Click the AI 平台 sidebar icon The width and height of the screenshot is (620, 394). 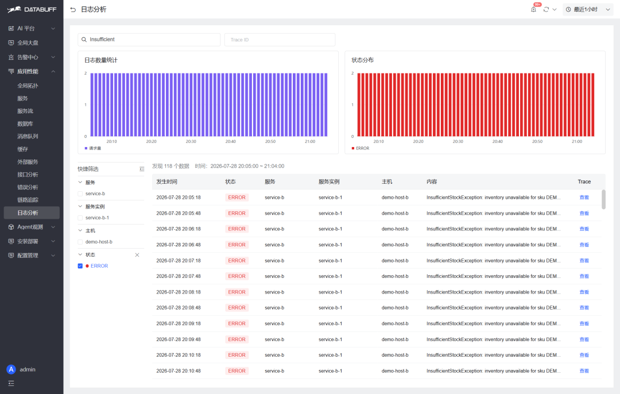tap(11, 29)
